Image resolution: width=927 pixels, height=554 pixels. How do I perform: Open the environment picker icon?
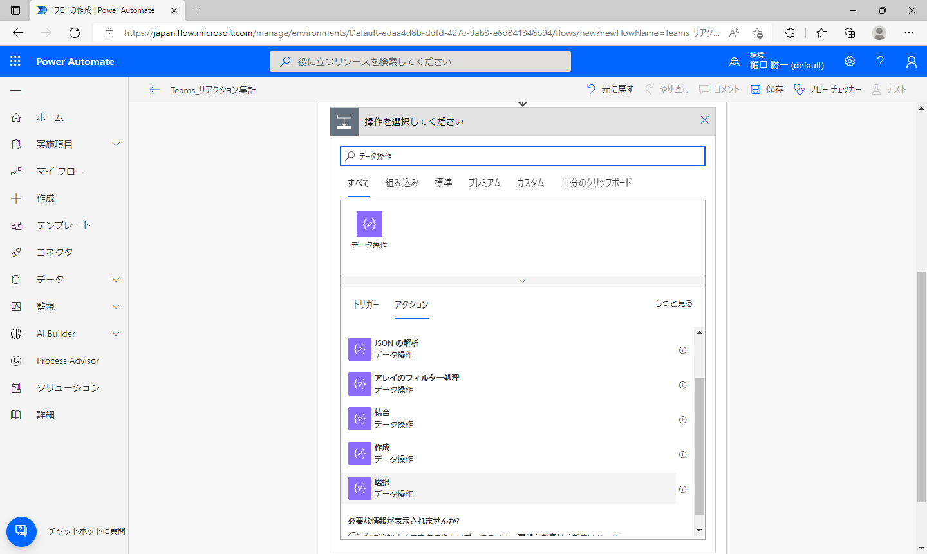[x=735, y=62]
